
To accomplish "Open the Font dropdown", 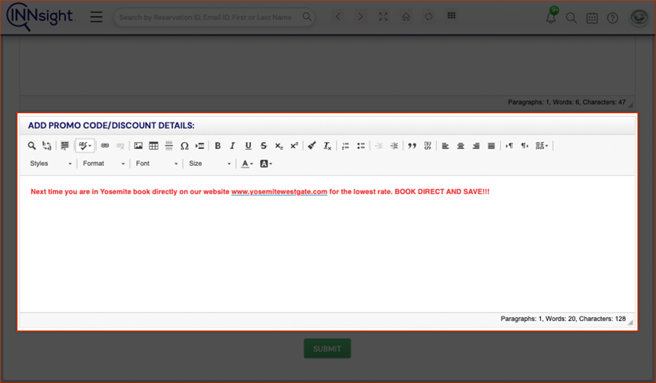I will coord(157,164).
